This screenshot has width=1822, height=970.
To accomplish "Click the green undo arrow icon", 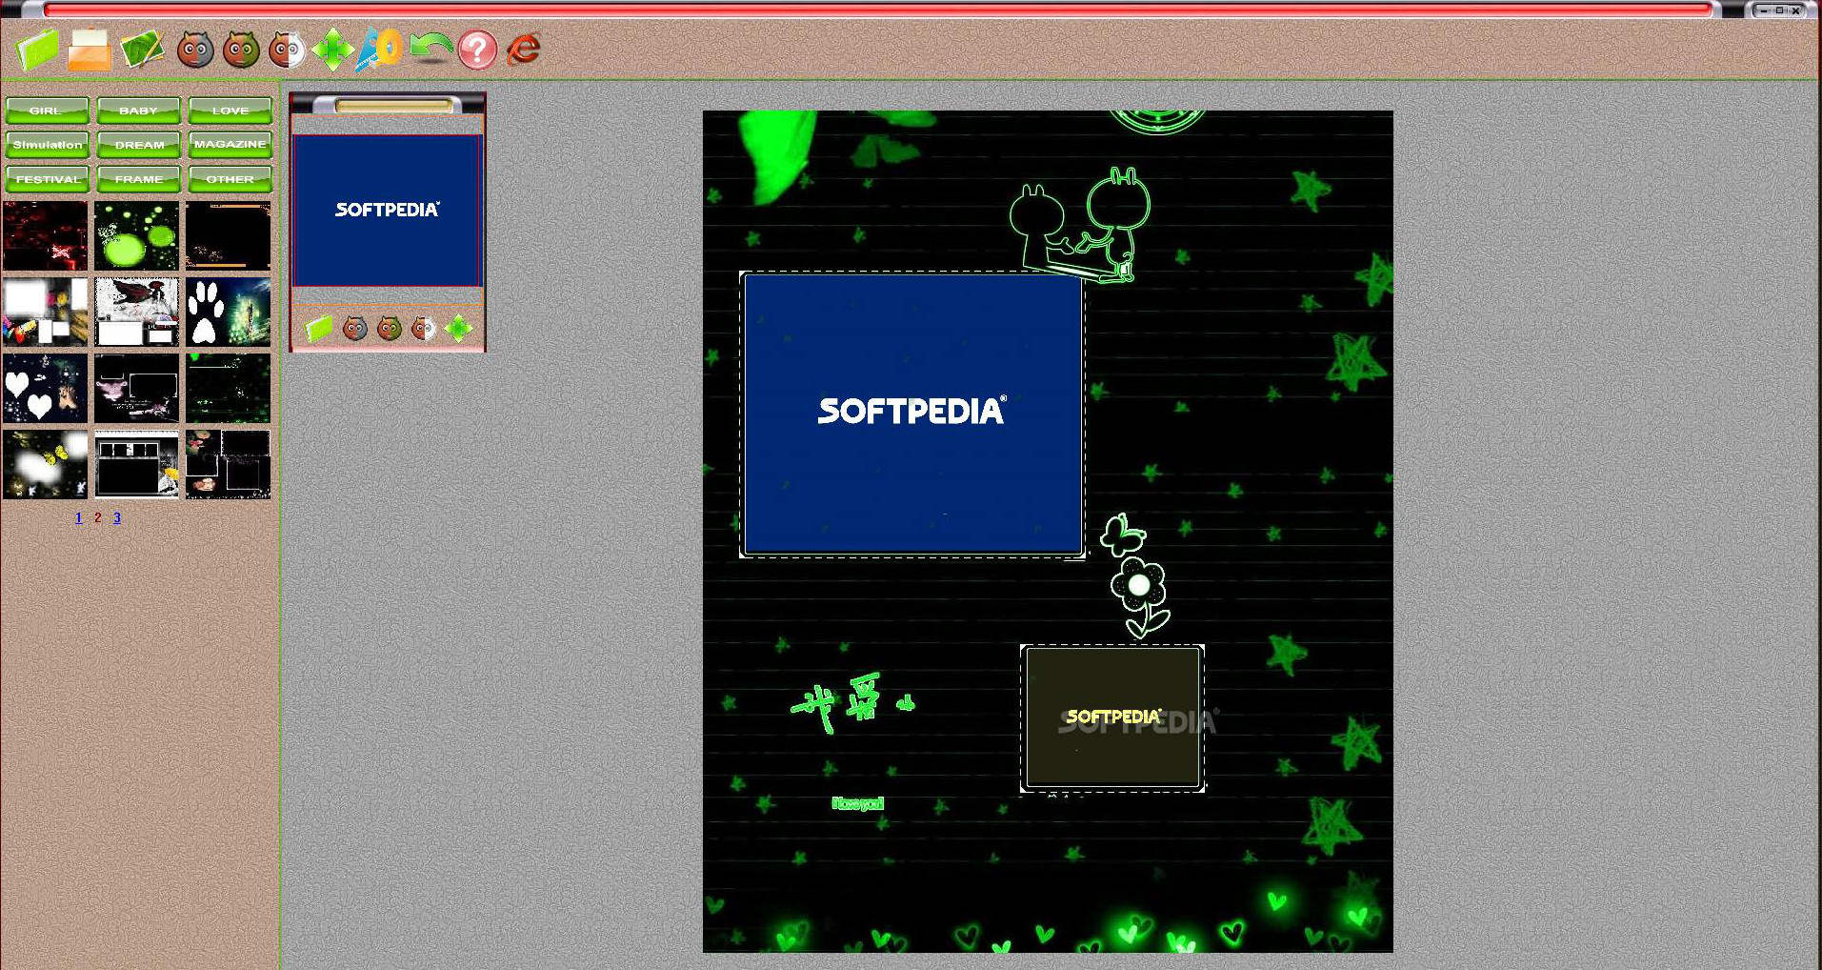I will click(x=430, y=48).
